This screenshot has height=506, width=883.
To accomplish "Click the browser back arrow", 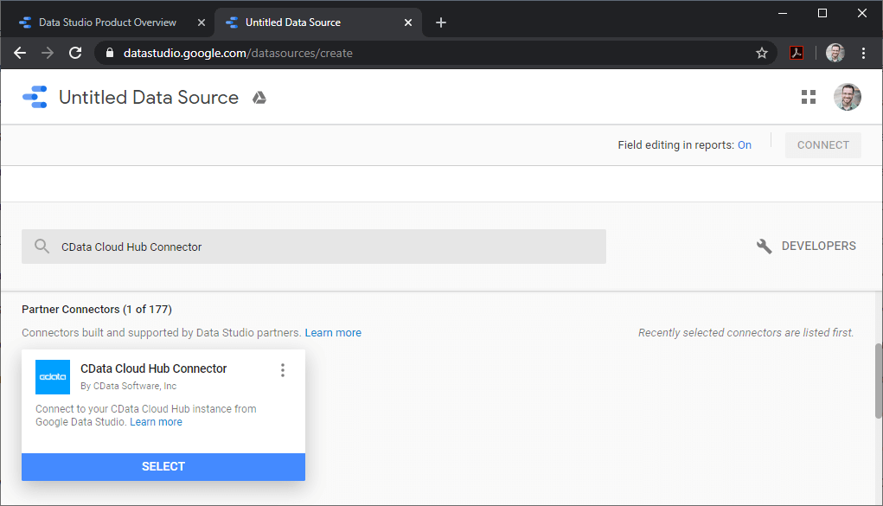I will [x=20, y=53].
